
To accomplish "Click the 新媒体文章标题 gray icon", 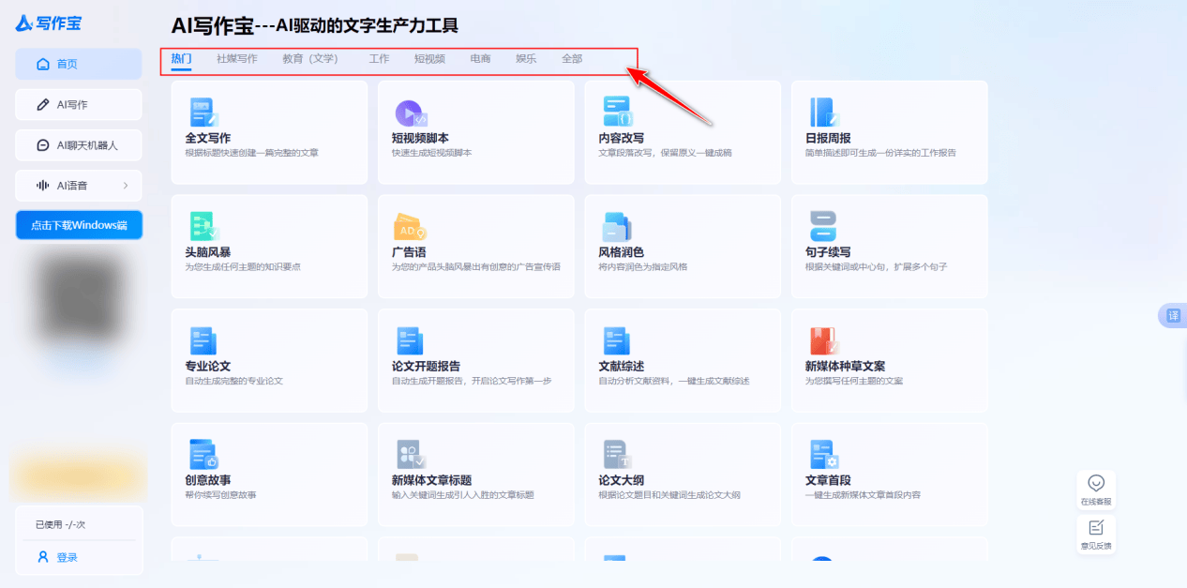I will tap(411, 455).
